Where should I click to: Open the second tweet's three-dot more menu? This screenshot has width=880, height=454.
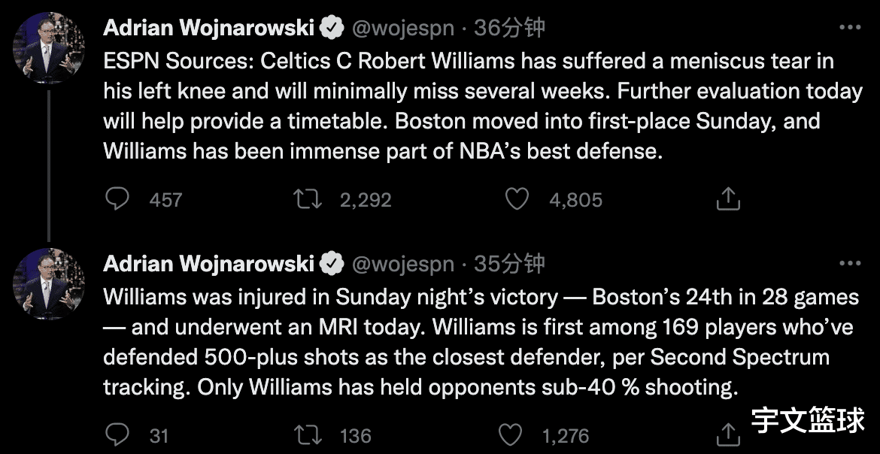coord(850,262)
